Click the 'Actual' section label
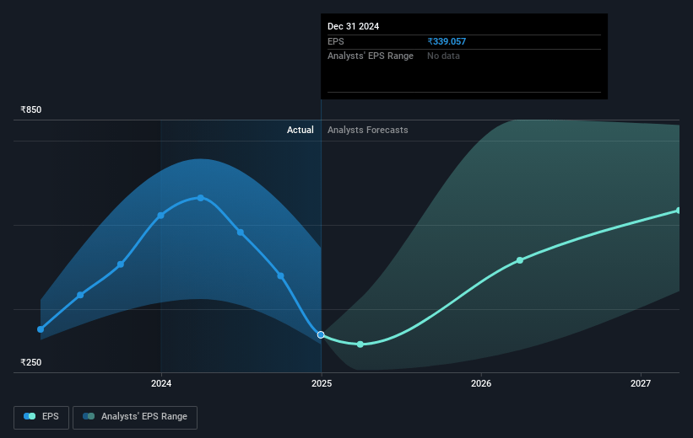The image size is (693, 438). (x=300, y=130)
